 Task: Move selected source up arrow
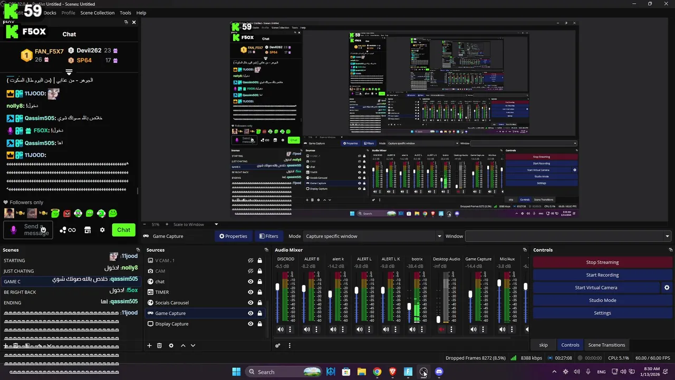(183, 346)
